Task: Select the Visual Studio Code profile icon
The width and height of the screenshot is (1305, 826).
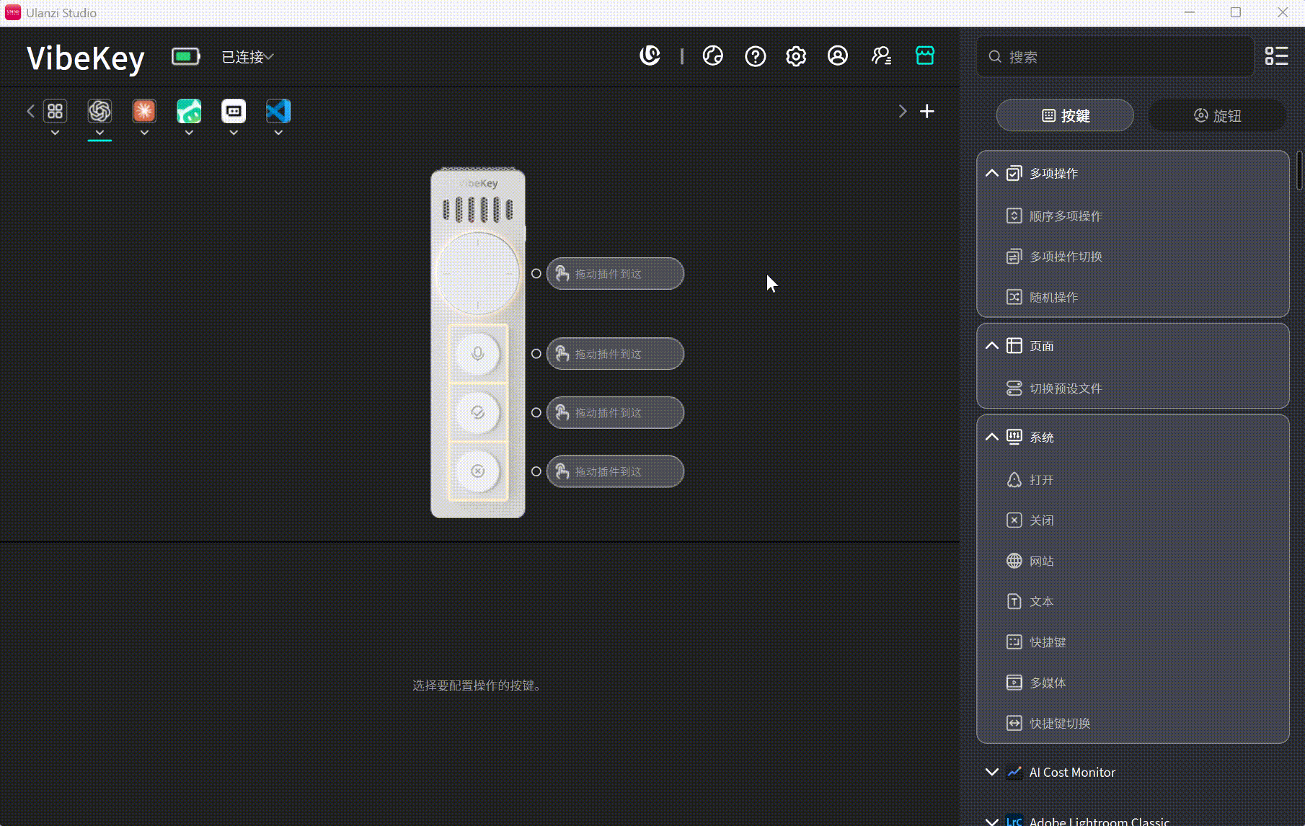Action: pyautogui.click(x=278, y=111)
